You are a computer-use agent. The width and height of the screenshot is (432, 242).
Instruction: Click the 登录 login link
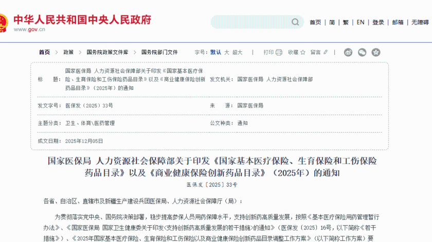click(x=378, y=23)
